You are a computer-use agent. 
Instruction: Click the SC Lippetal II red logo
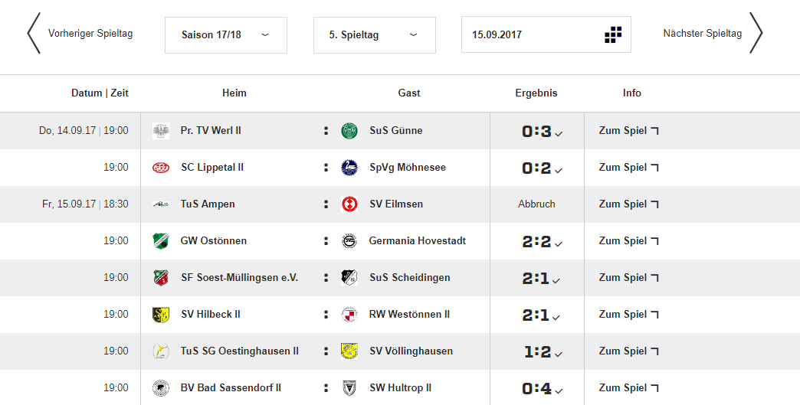[161, 168]
